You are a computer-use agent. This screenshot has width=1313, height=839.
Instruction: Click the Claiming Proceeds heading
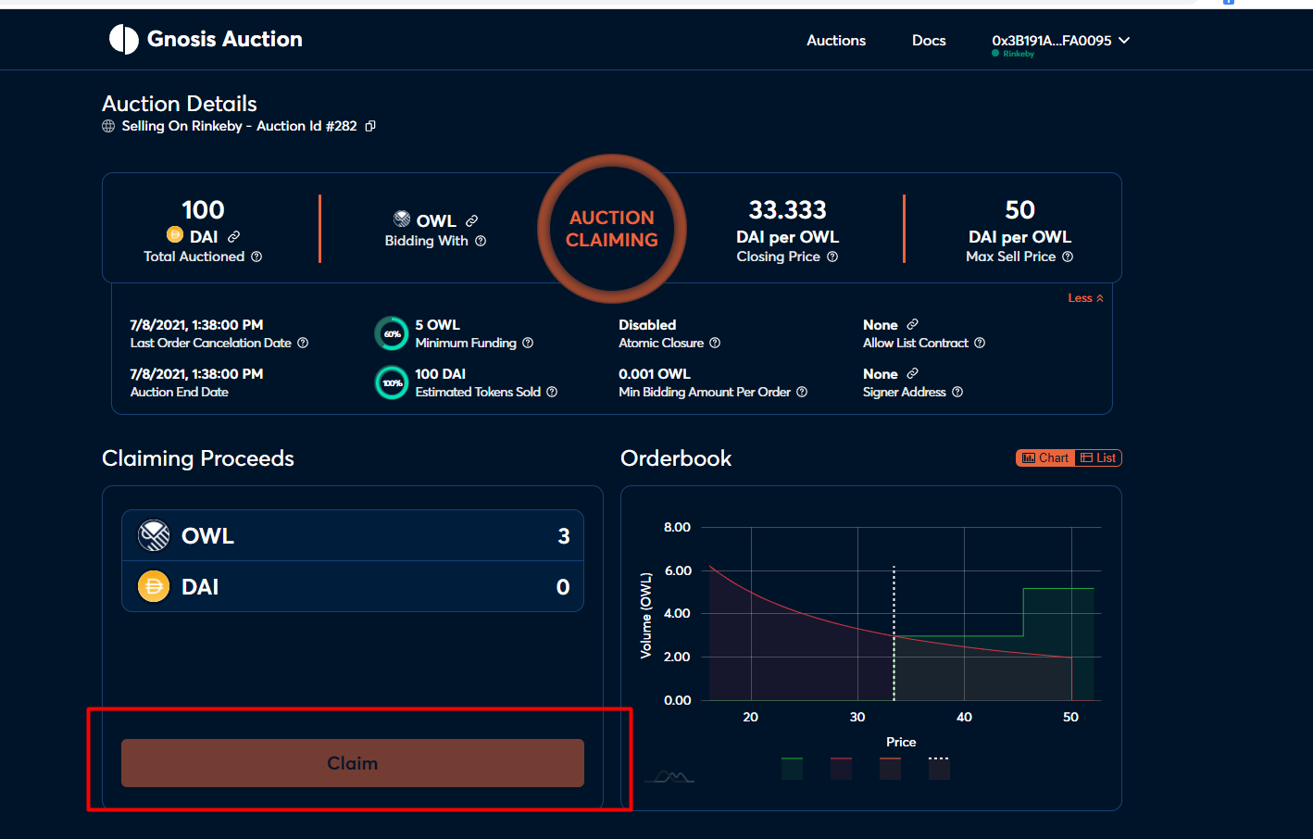point(198,458)
